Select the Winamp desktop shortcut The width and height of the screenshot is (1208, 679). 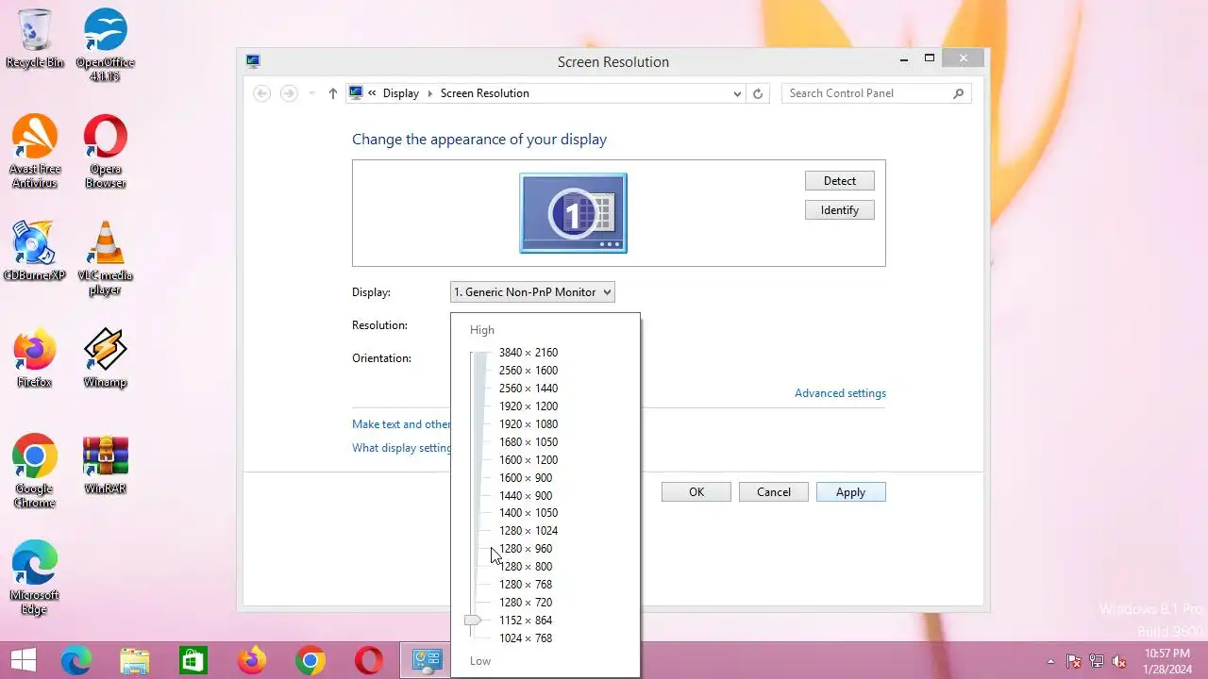pos(105,357)
